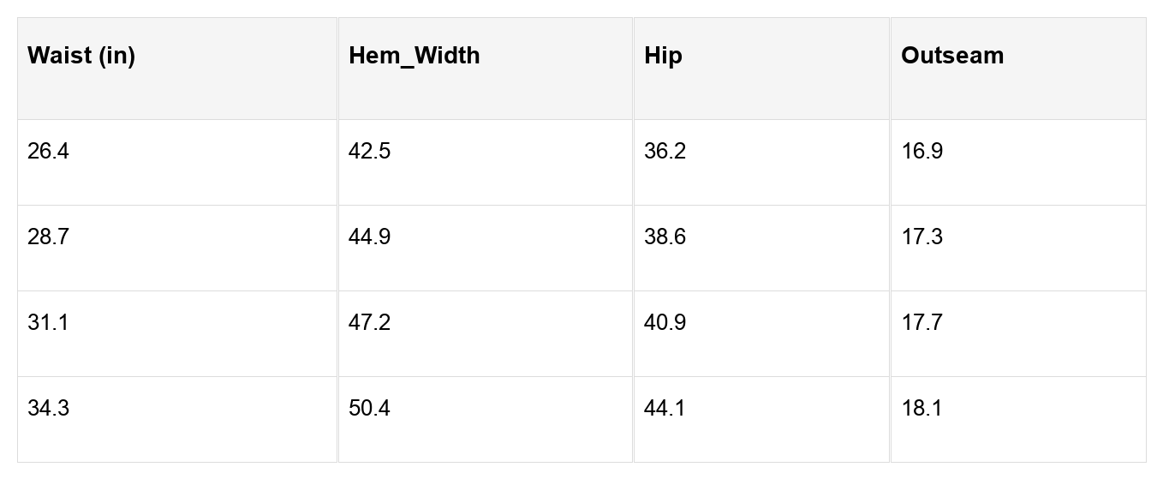The width and height of the screenshot is (1163, 479).
Task: Click hem width cell 50.4
Action: (x=369, y=409)
